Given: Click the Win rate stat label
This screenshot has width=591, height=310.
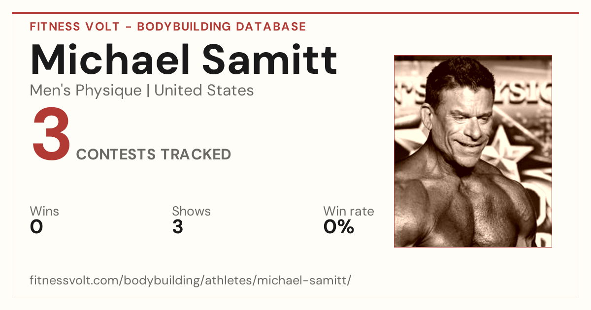Looking at the screenshot, I should pyautogui.click(x=348, y=212).
